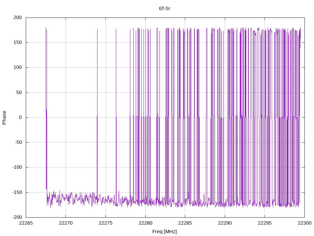
Task: Click the plot title Ef-Sr
Action: (x=165, y=8)
